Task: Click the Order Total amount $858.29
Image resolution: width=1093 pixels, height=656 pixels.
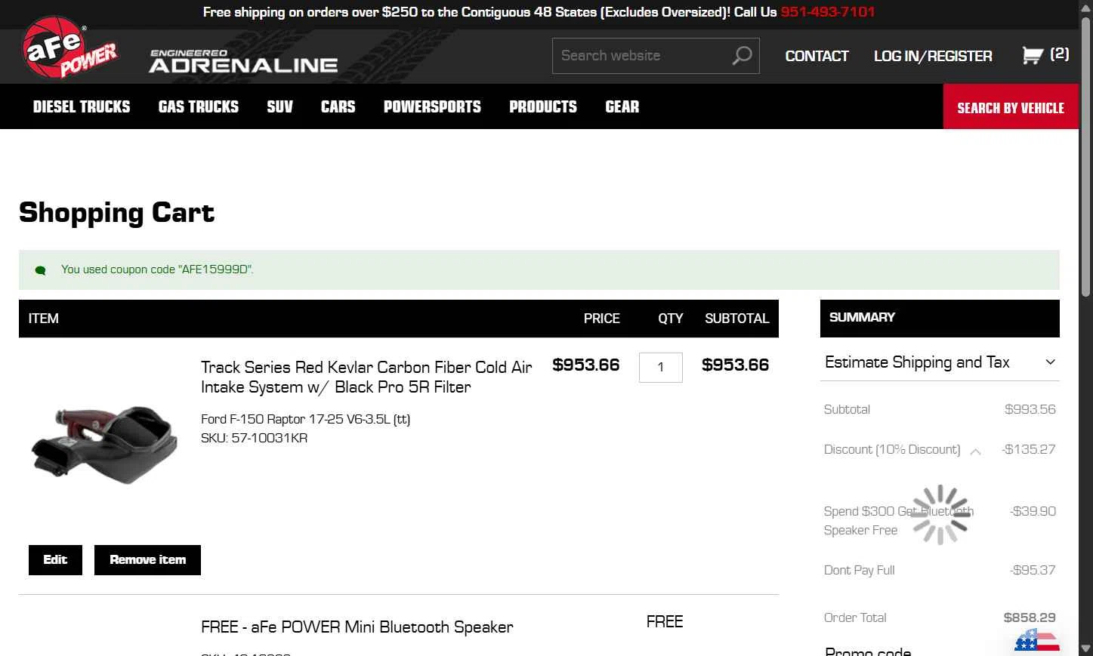Action: pyautogui.click(x=1030, y=618)
